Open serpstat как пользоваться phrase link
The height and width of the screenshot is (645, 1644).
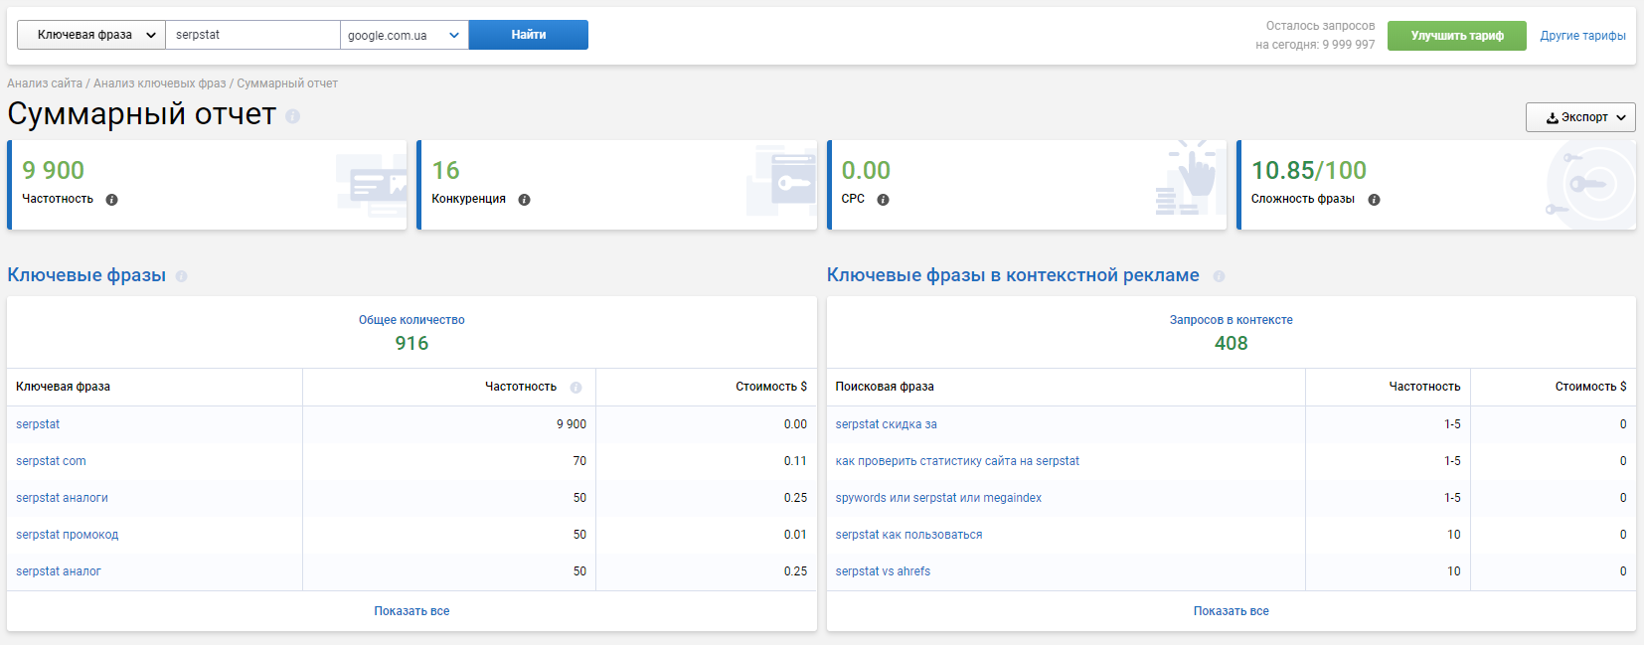click(908, 535)
